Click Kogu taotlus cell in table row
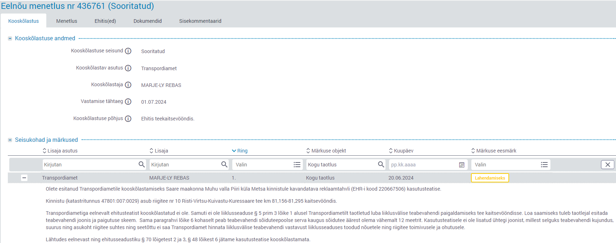 tap(320, 178)
